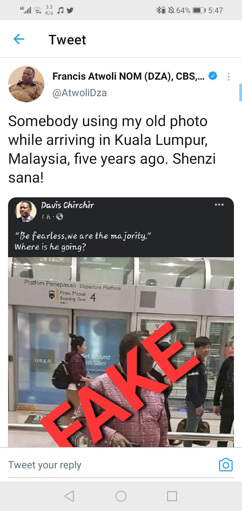
Task: Tap the Android back navigation triangle
Action: pyautogui.click(x=69, y=496)
